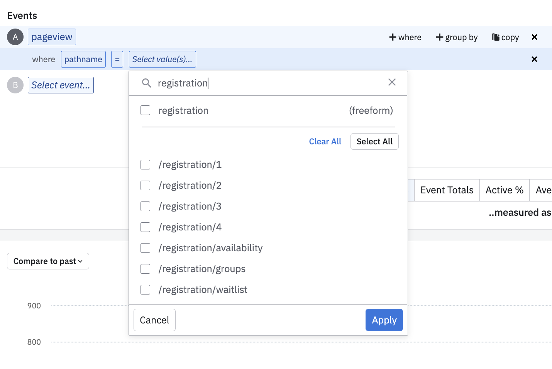The image size is (552, 369).
Task: Check the /registration/1 checkbox
Action: tap(146, 165)
